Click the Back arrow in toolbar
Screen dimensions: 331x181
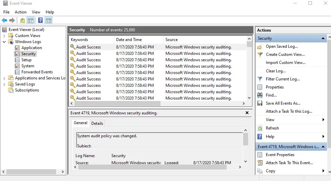[x=4, y=20]
